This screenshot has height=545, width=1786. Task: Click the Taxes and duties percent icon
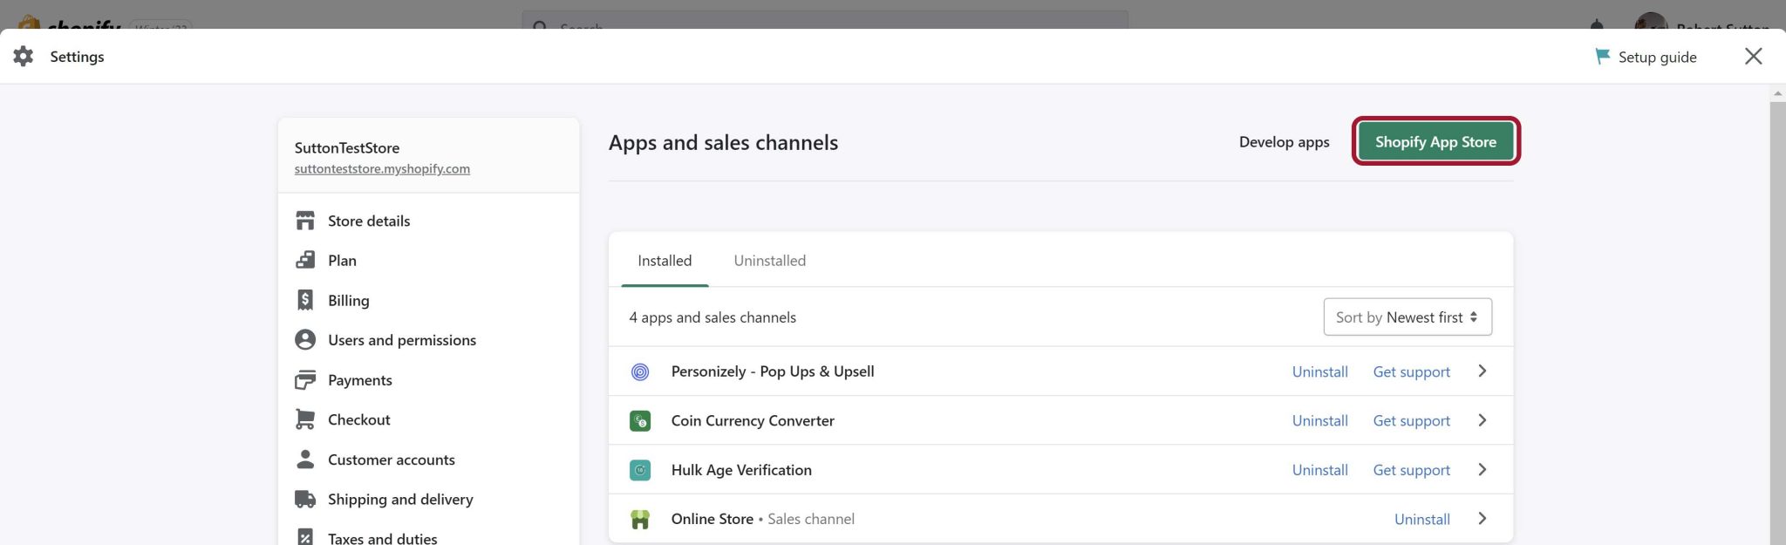pos(305,537)
